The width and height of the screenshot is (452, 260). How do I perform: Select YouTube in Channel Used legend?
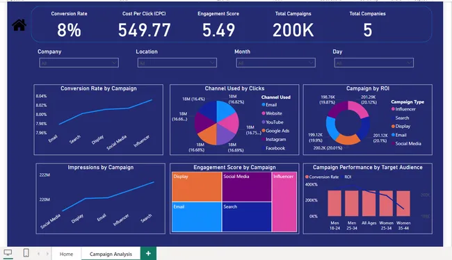click(x=273, y=122)
